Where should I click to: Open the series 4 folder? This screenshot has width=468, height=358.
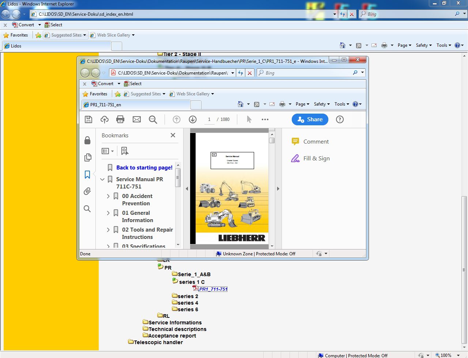coord(185,303)
